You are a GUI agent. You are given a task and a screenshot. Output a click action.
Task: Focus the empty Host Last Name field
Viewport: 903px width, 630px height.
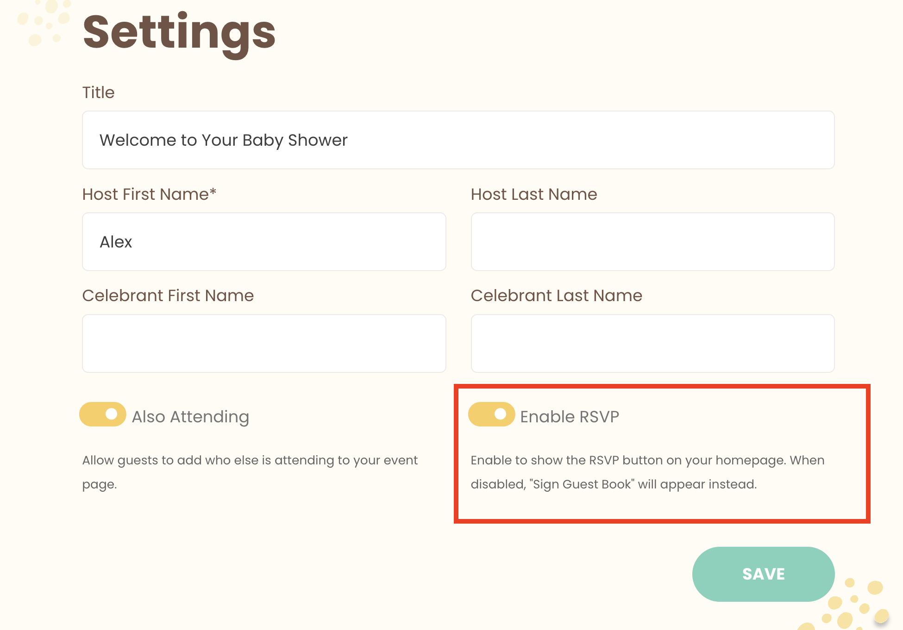652,241
